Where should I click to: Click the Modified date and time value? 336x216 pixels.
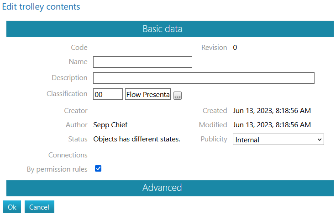(272, 124)
